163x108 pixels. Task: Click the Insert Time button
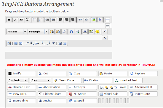[22, 101]
